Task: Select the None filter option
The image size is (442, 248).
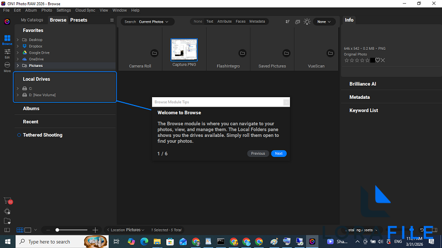Action: (x=198, y=22)
